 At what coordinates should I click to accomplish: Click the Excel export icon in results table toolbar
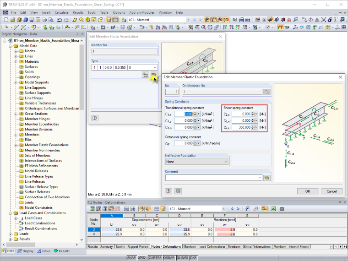[273, 209]
